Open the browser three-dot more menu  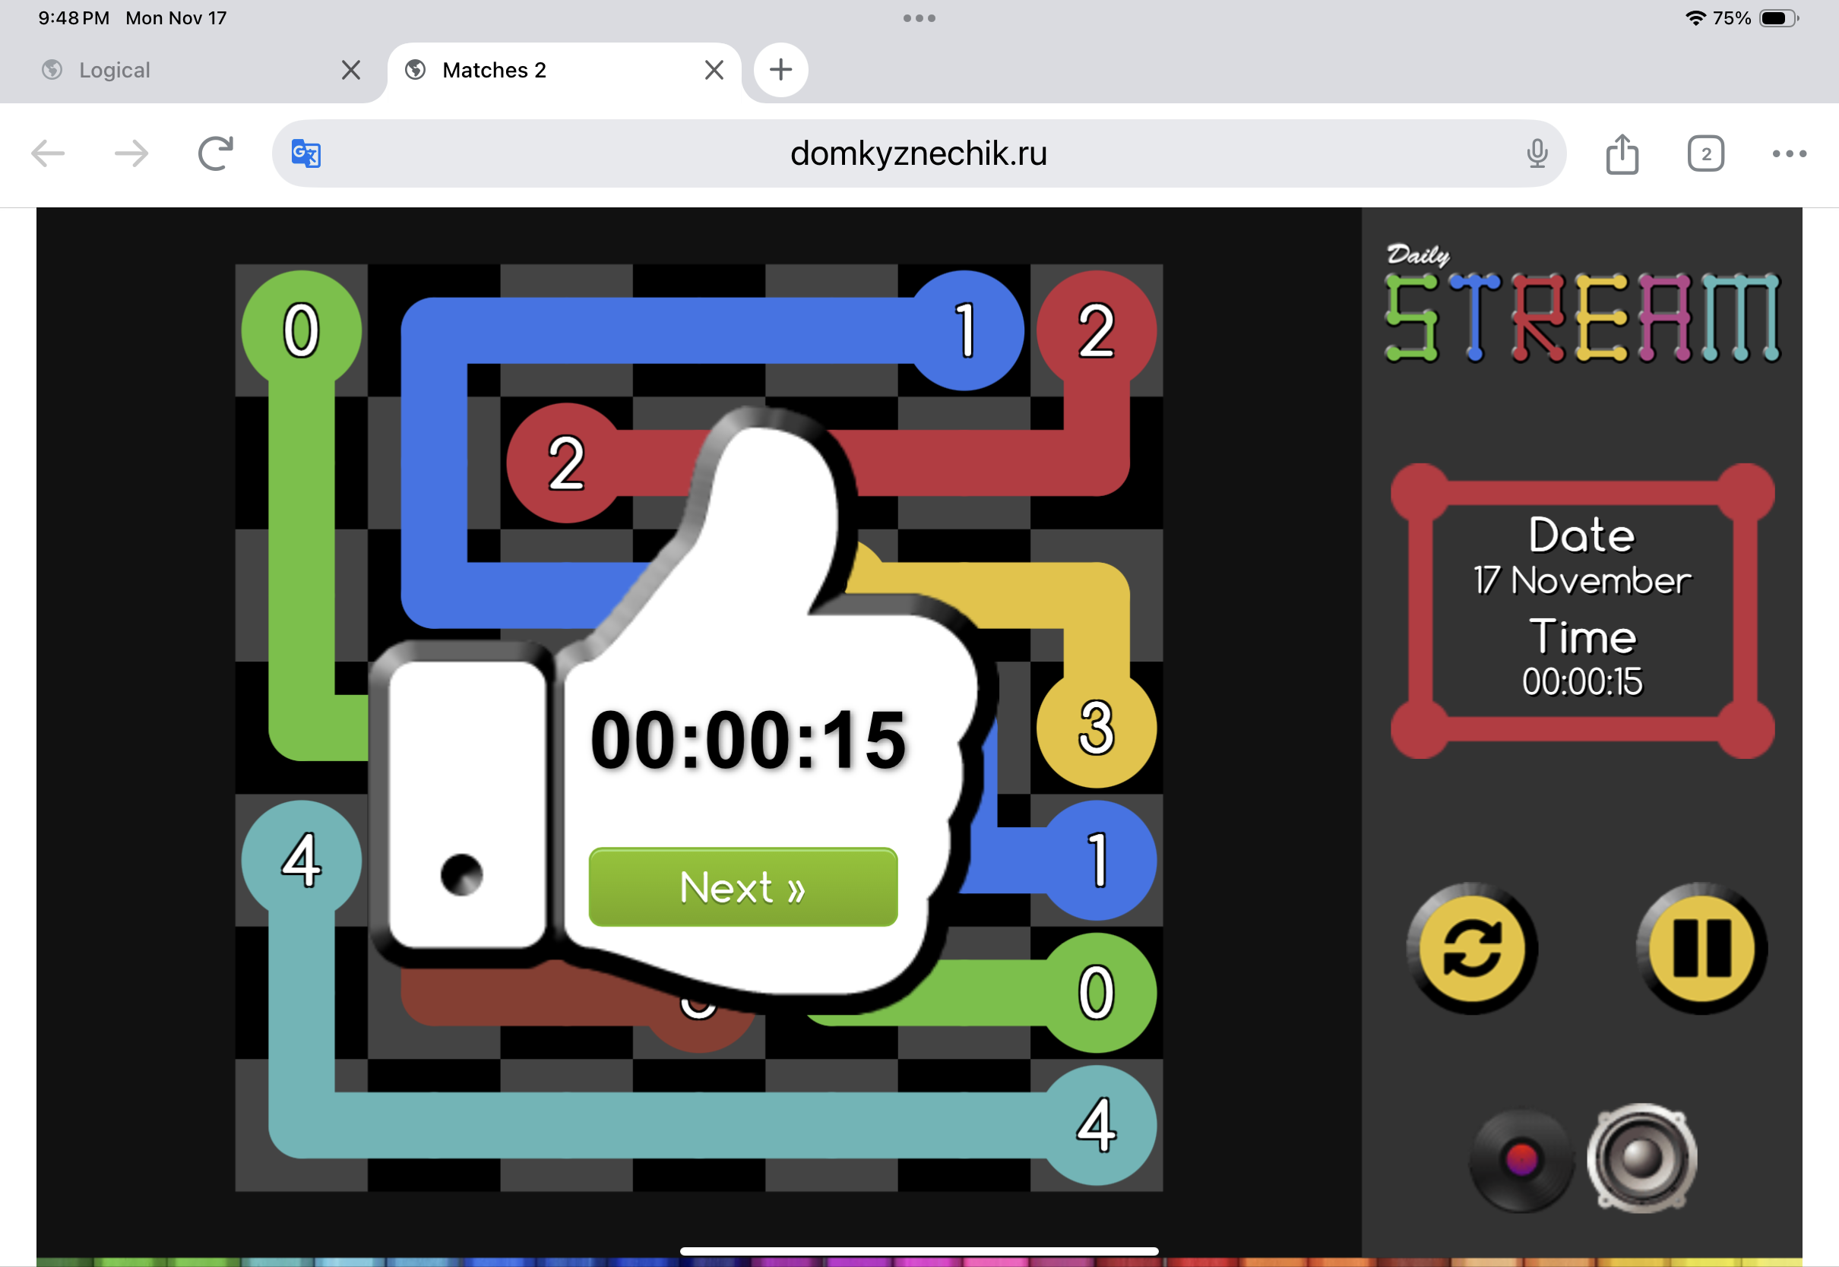pos(1789,153)
